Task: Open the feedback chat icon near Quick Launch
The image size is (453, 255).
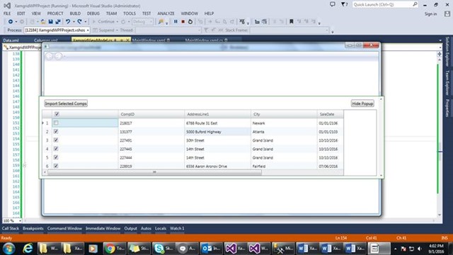Action: coord(333,4)
